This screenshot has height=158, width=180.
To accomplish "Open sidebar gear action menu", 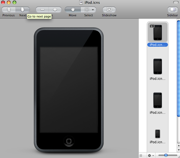I will (151, 156).
